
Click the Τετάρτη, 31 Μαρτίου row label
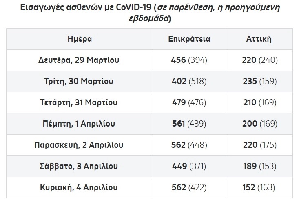point(79,102)
